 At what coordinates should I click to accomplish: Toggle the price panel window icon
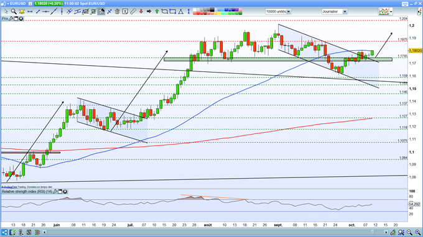click(x=16, y=19)
